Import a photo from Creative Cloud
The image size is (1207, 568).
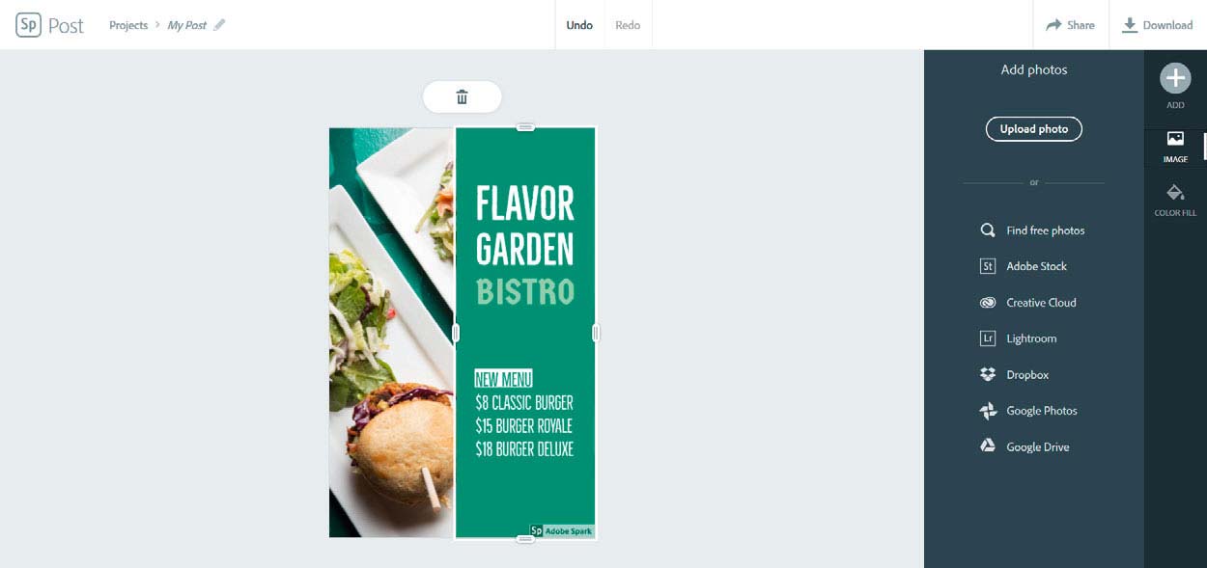(1027, 303)
